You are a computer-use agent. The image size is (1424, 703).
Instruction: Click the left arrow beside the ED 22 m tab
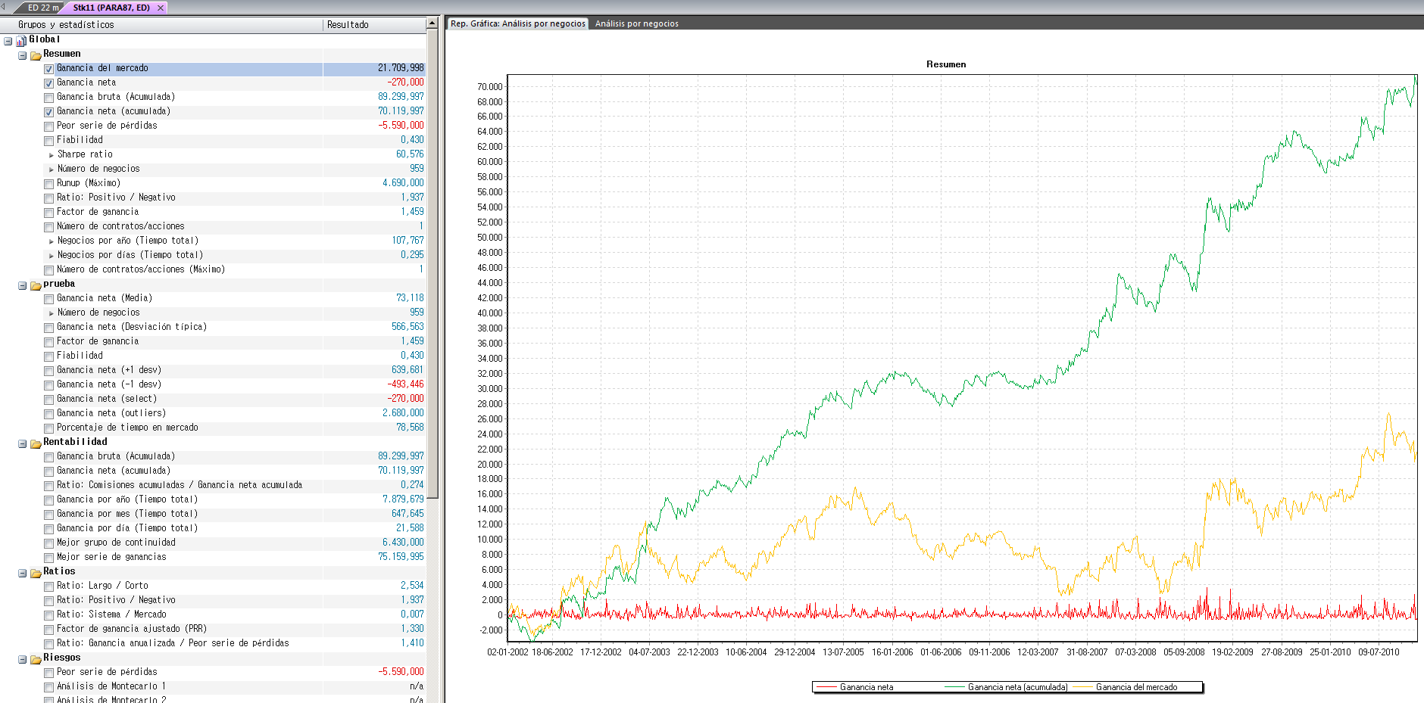pyautogui.click(x=4, y=7)
